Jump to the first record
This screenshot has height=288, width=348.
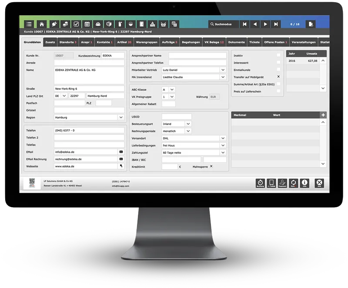coord(244,24)
